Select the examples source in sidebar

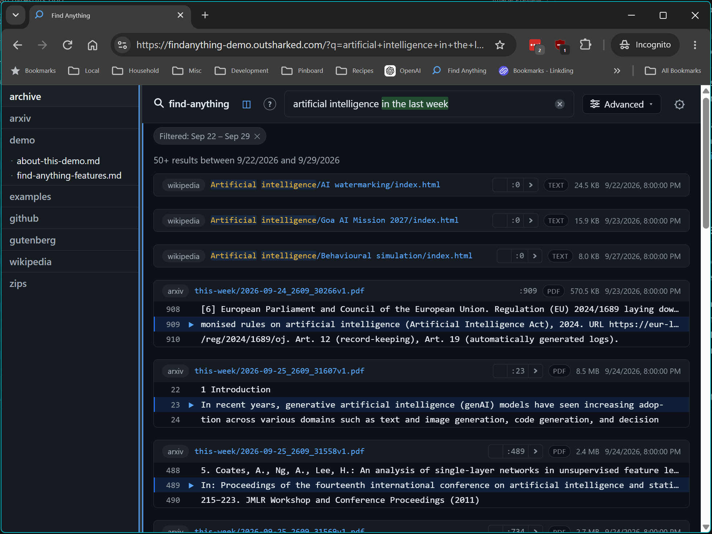click(x=70, y=197)
